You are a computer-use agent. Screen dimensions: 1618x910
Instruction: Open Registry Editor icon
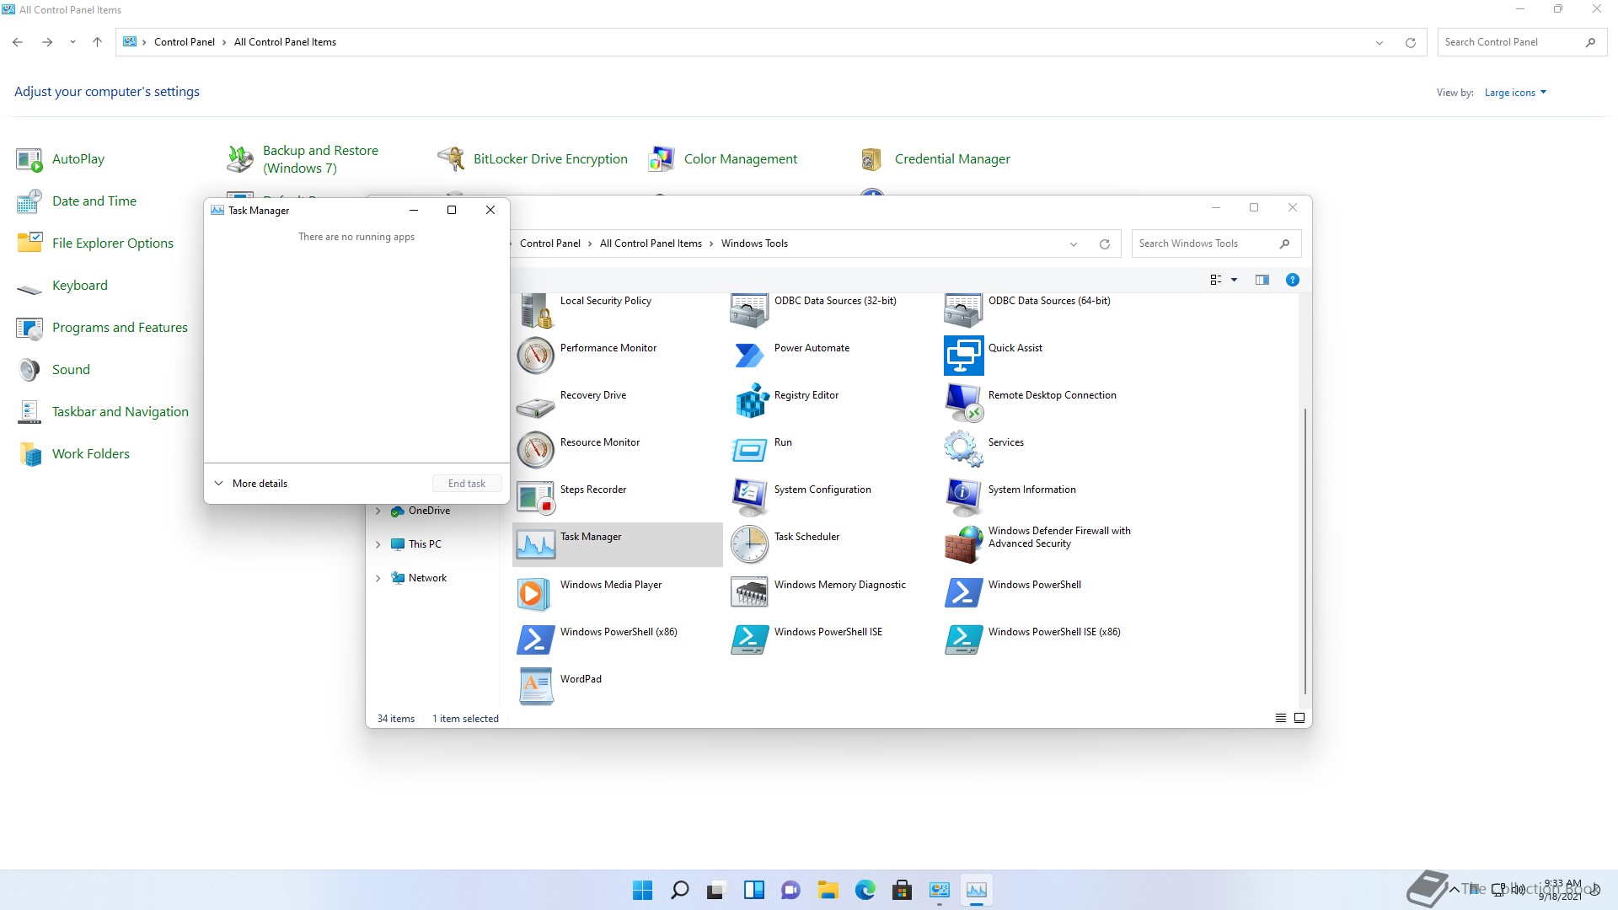pos(750,402)
